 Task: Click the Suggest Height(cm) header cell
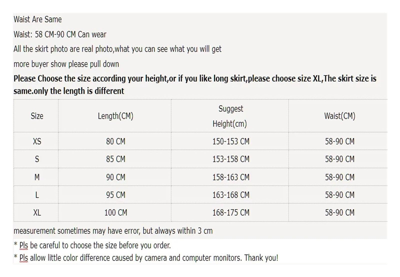pos(230,116)
